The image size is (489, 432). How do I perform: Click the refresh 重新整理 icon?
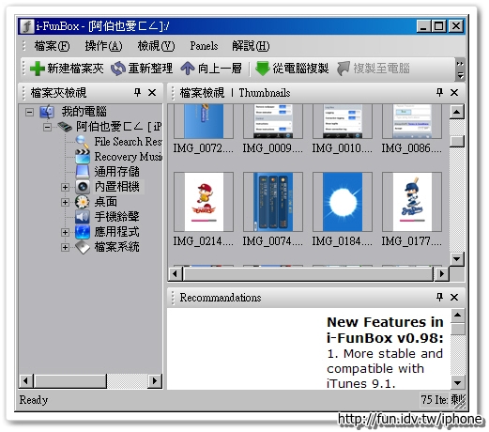click(x=118, y=69)
